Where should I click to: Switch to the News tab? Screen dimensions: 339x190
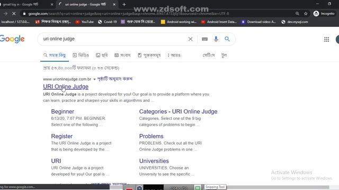[x=122, y=55]
